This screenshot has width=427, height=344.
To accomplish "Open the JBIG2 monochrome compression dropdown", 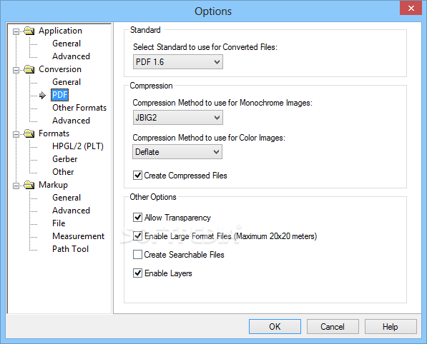I will click(x=178, y=117).
